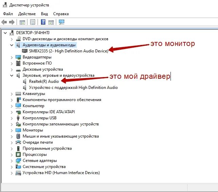Screen dimensions: 218x192
Task: Click the DVD drive category icon
Action: click(x=18, y=39)
